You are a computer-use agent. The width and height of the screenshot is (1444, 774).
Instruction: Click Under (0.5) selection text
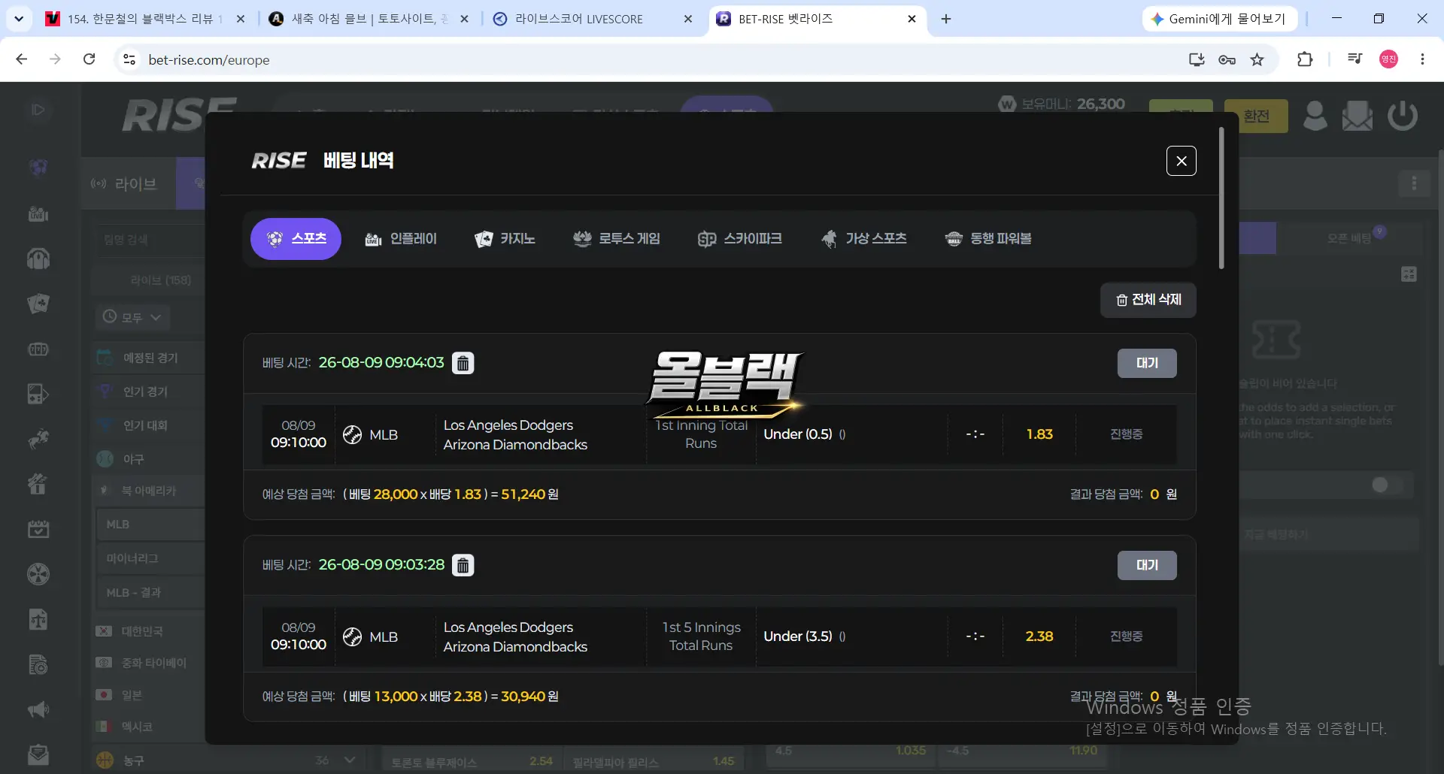click(x=798, y=434)
